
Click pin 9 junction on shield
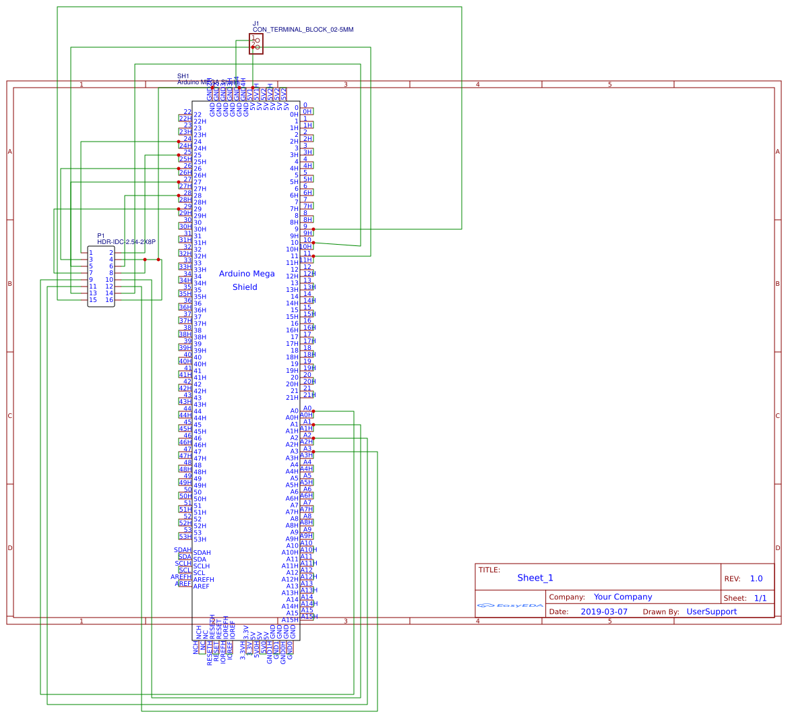(x=313, y=229)
